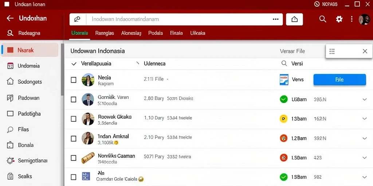Click the blue File button
The height and width of the screenshot is (186, 373).
[339, 80]
